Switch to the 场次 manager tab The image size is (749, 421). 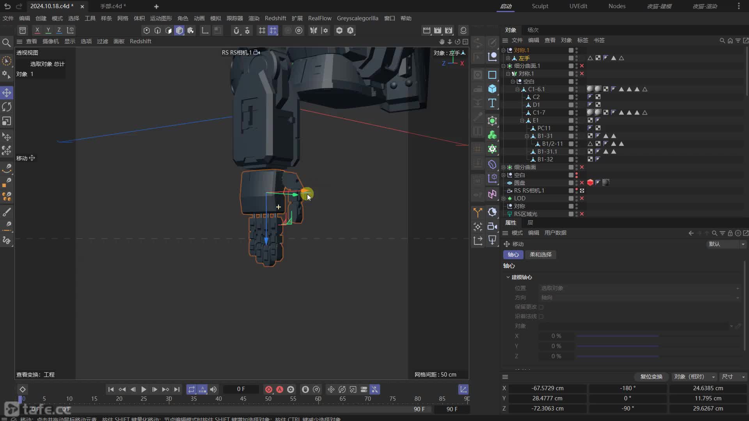point(532,30)
